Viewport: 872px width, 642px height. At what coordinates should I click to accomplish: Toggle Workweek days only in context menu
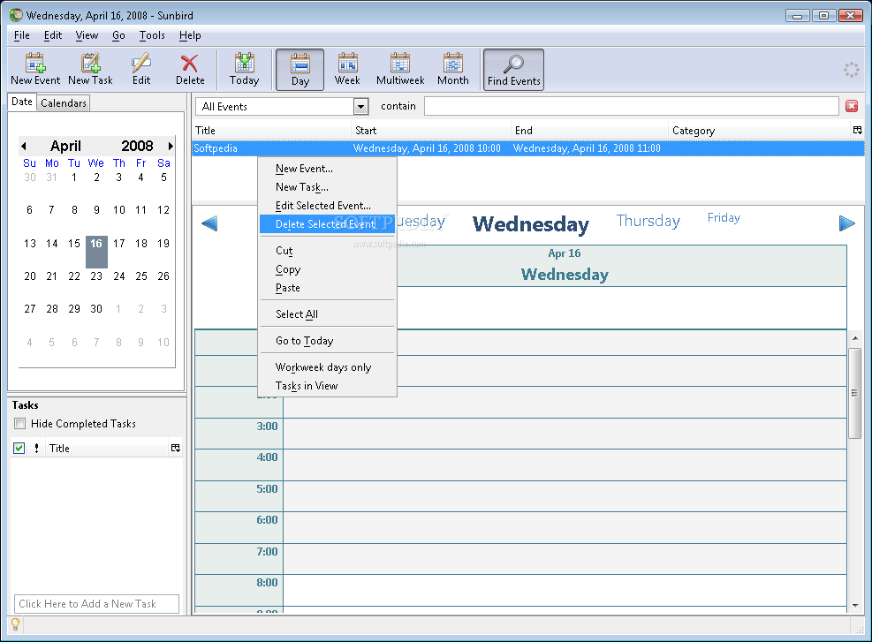click(327, 367)
